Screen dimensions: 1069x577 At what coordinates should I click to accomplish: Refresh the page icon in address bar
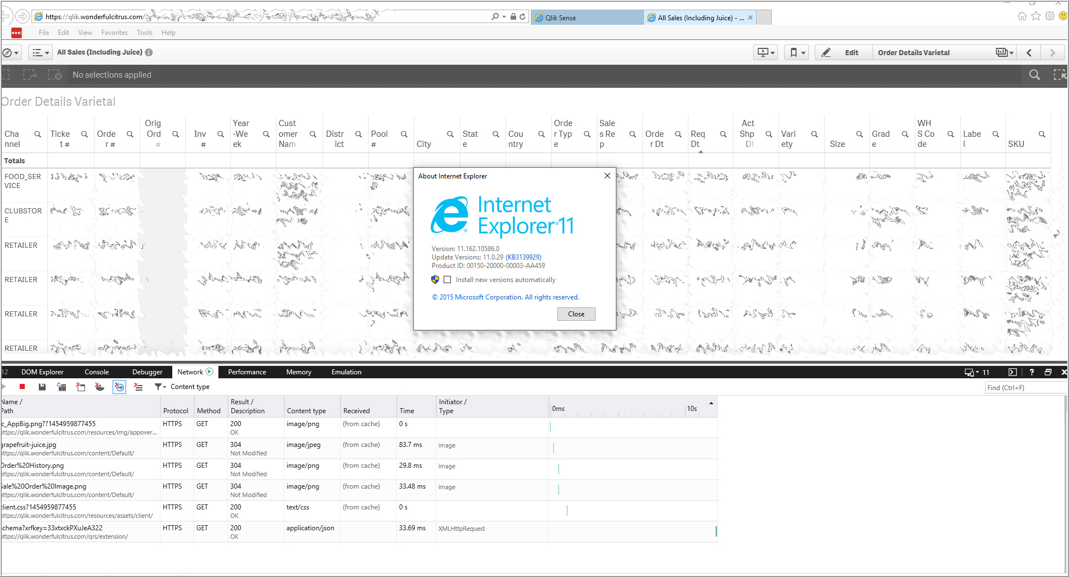522,17
